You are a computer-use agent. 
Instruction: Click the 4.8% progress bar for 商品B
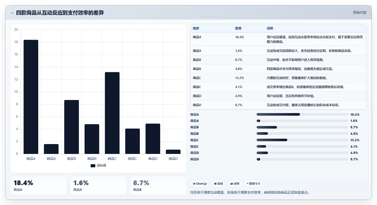click(x=302, y=134)
